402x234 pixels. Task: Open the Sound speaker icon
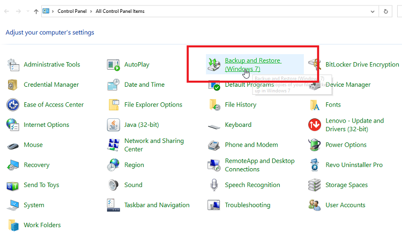(x=113, y=185)
